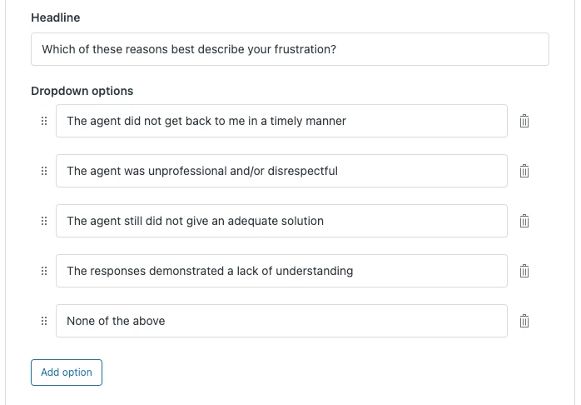The width and height of the screenshot is (581, 405).
Task: Edit the 'unprofessional and/or disrespectful' option field
Action: pos(281,171)
